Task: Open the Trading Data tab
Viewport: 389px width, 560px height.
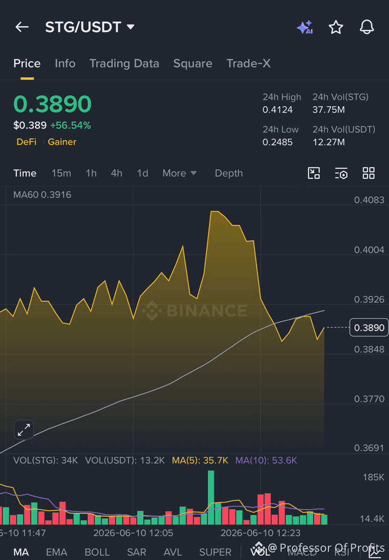Action: [124, 64]
